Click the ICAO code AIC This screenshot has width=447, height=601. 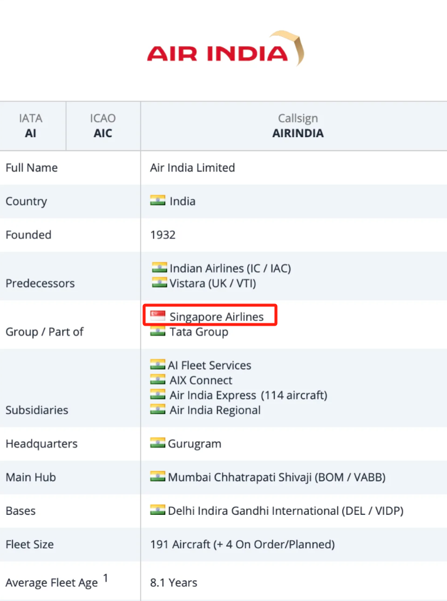coord(103,134)
